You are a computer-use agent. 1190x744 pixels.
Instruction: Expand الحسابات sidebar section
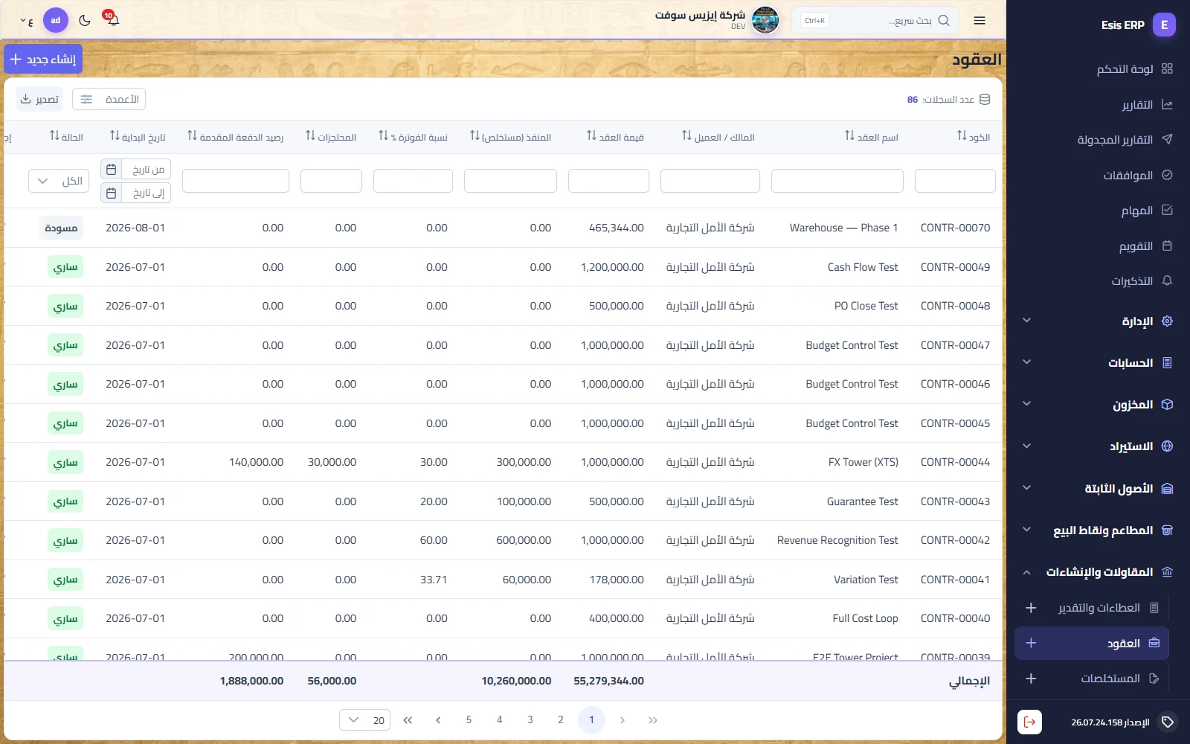coord(1098,362)
